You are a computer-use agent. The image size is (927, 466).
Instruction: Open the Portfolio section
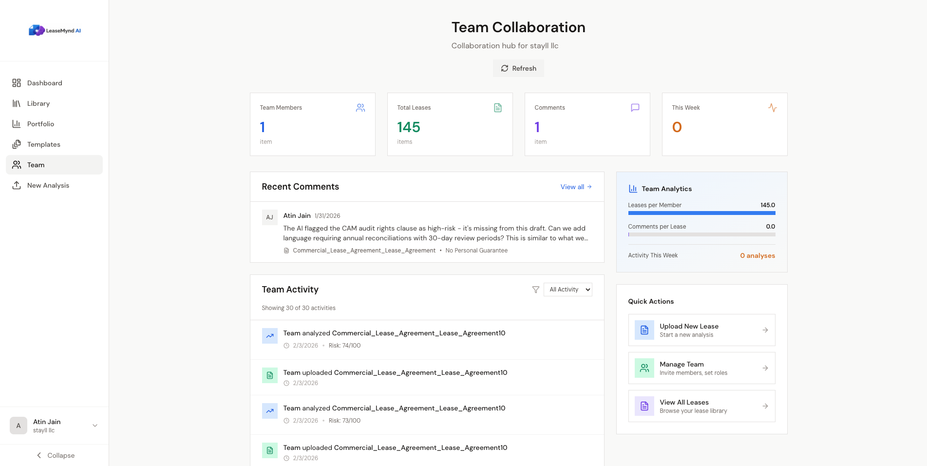(40, 124)
